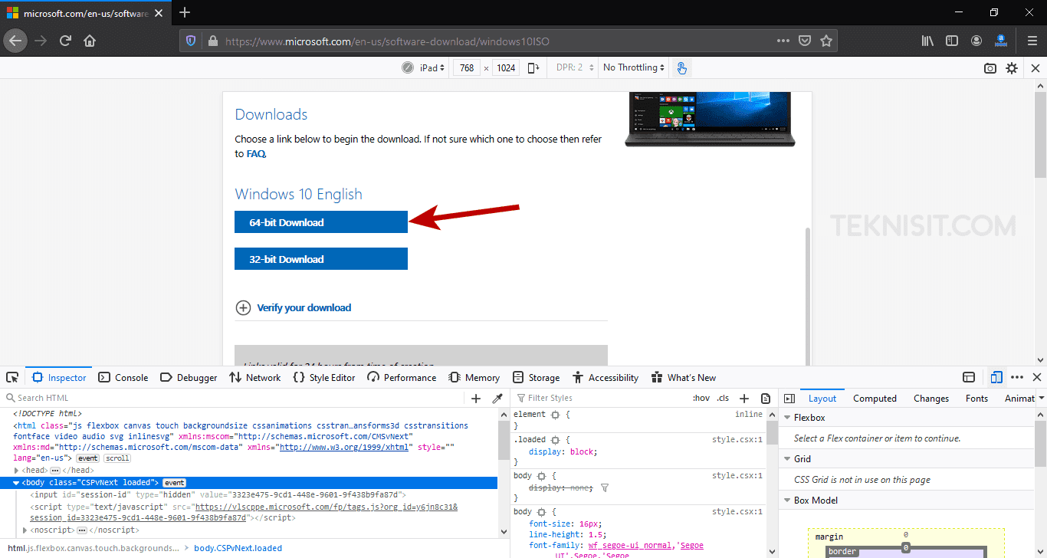Open a new browser tab
This screenshot has height=558, width=1047.
coord(185,12)
